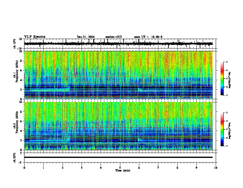Click the "VLF Spectra" plot title
The image size is (243, 188).
click(35, 37)
